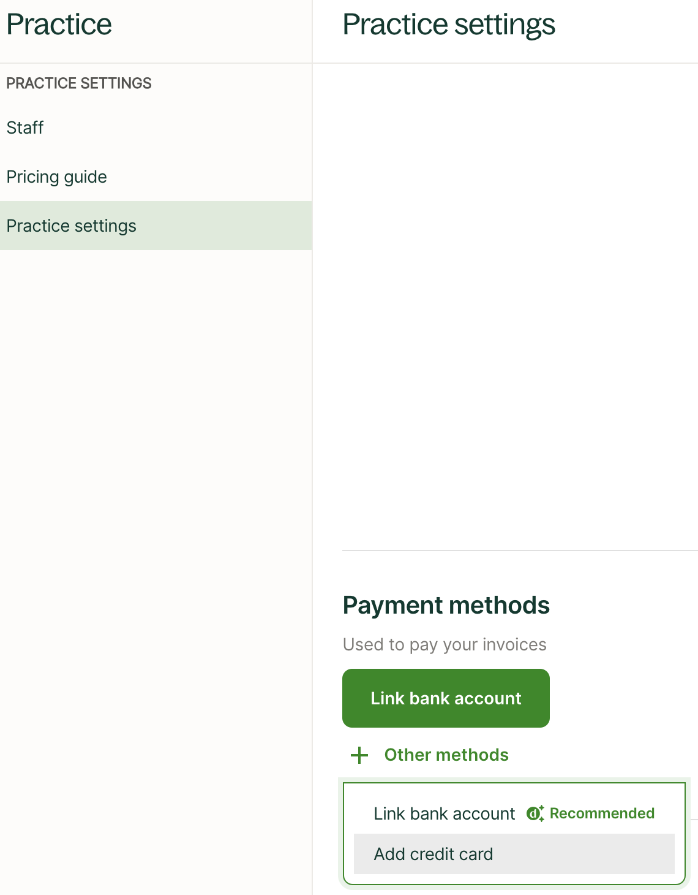The width and height of the screenshot is (698, 895).
Task: Expand the Other methods dropdown
Action: (446, 755)
